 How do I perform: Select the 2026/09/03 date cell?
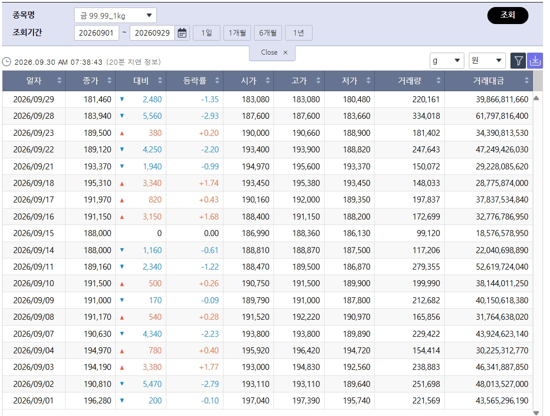[34, 367]
